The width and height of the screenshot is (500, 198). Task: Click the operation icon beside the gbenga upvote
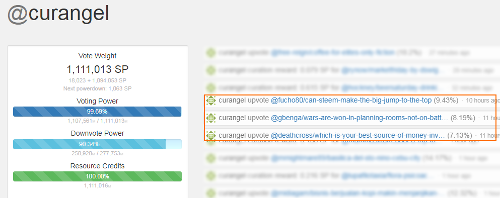[211, 118]
